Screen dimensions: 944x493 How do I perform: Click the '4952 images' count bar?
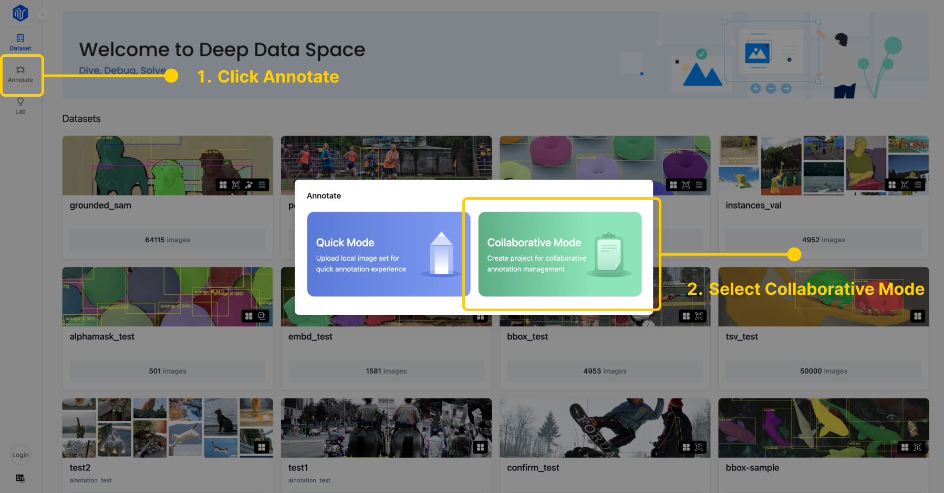point(824,240)
